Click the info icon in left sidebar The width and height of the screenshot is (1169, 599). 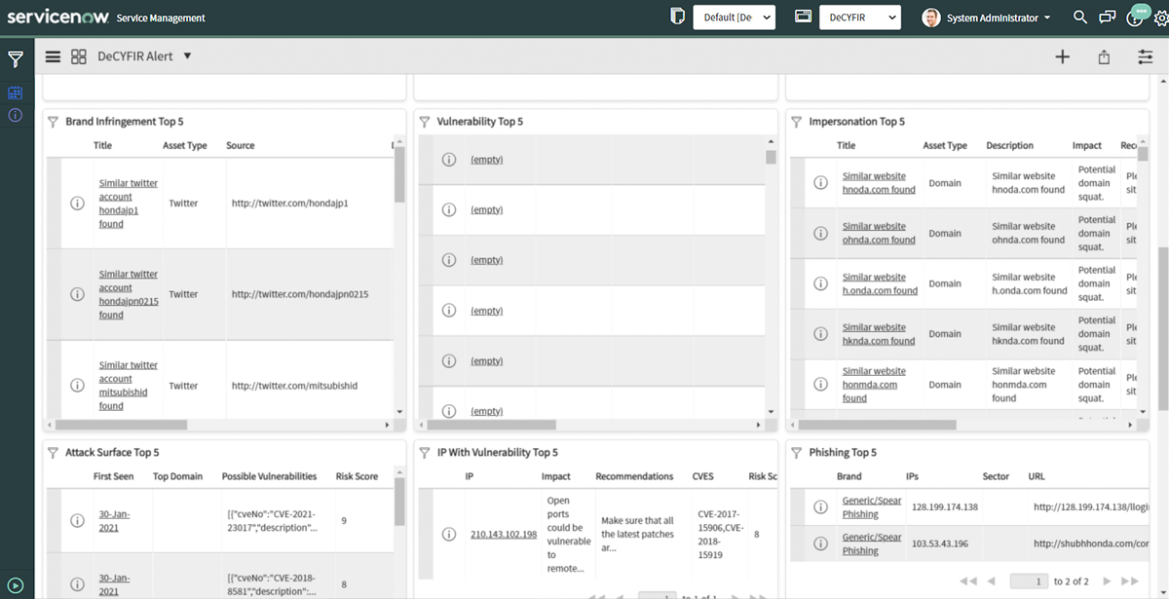click(15, 115)
